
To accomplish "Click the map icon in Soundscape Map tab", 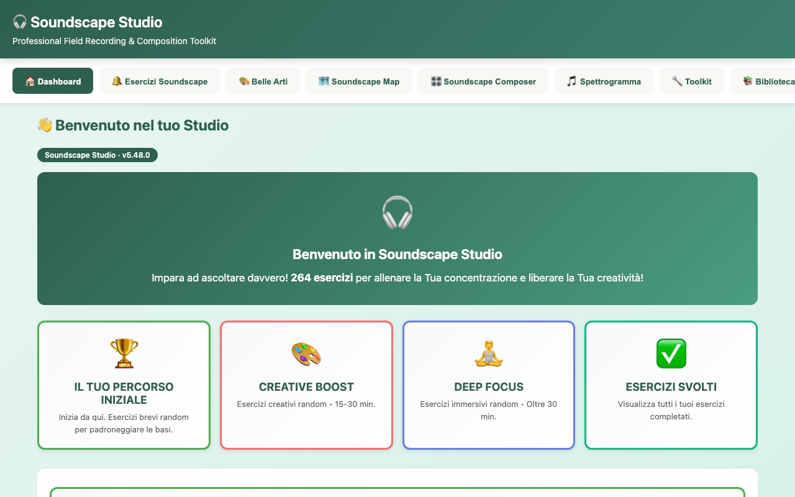I will 324,81.
